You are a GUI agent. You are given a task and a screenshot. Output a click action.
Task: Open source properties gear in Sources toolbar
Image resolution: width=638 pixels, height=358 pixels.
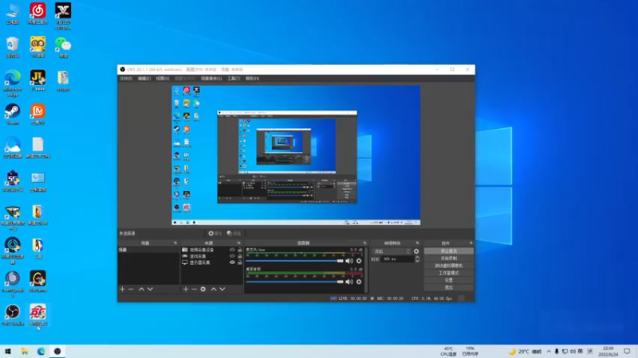click(x=203, y=289)
